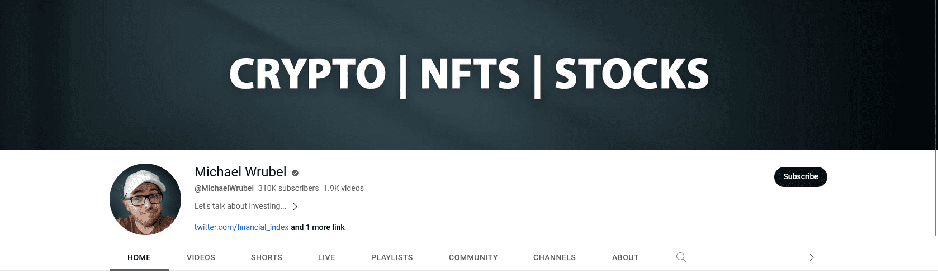Click the 1.9K videos count
This screenshot has height=273, width=938.
pyautogui.click(x=344, y=188)
